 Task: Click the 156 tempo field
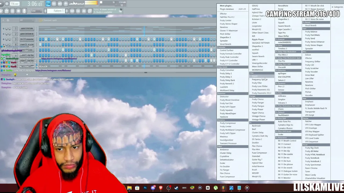tap(15, 4)
